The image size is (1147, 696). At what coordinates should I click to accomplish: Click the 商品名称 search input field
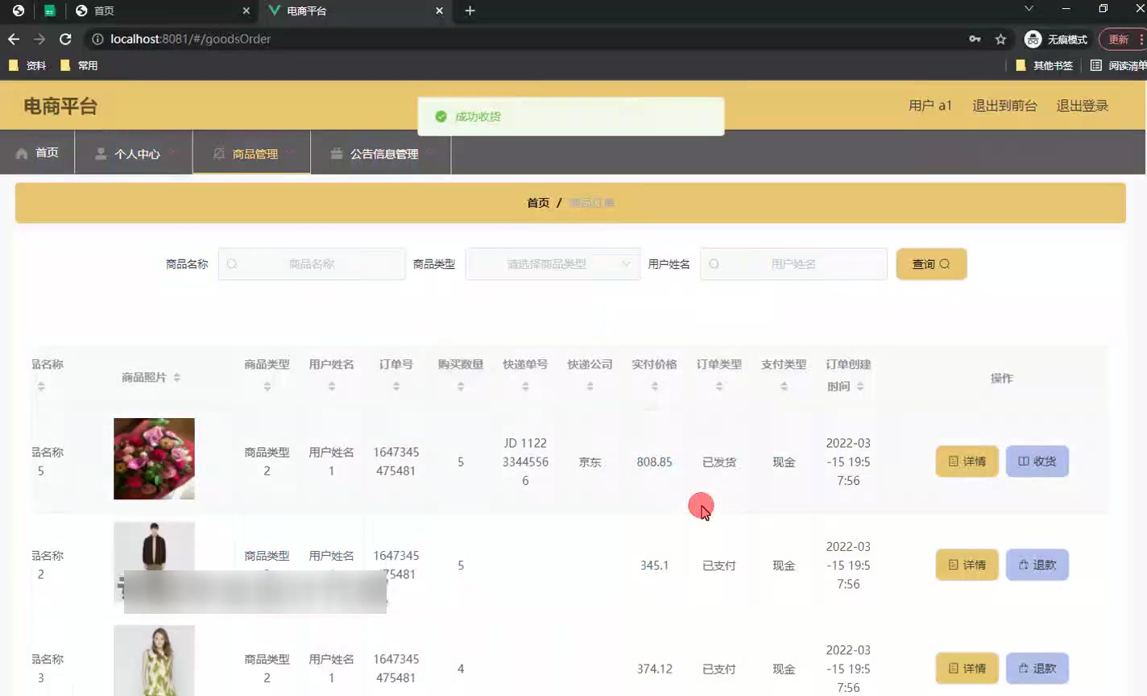312,264
